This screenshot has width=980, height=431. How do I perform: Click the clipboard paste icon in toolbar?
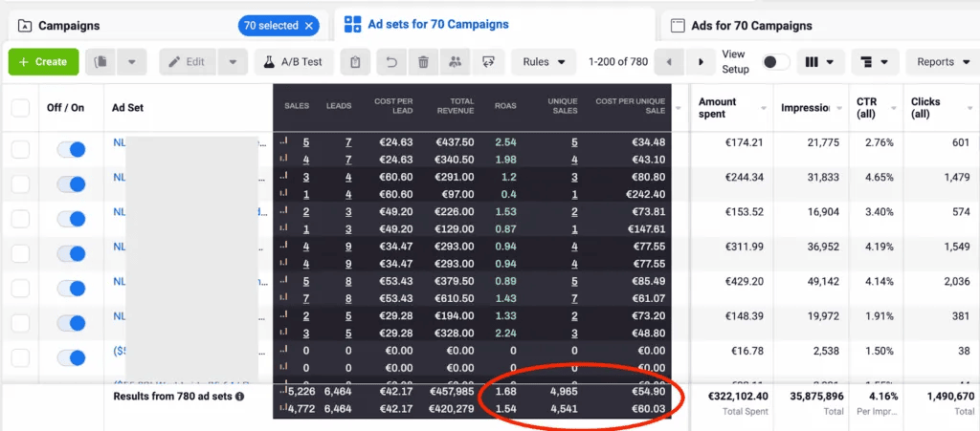[x=356, y=62]
